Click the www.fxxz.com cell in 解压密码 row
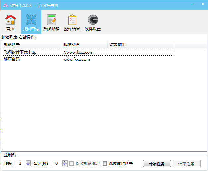 point(77,59)
